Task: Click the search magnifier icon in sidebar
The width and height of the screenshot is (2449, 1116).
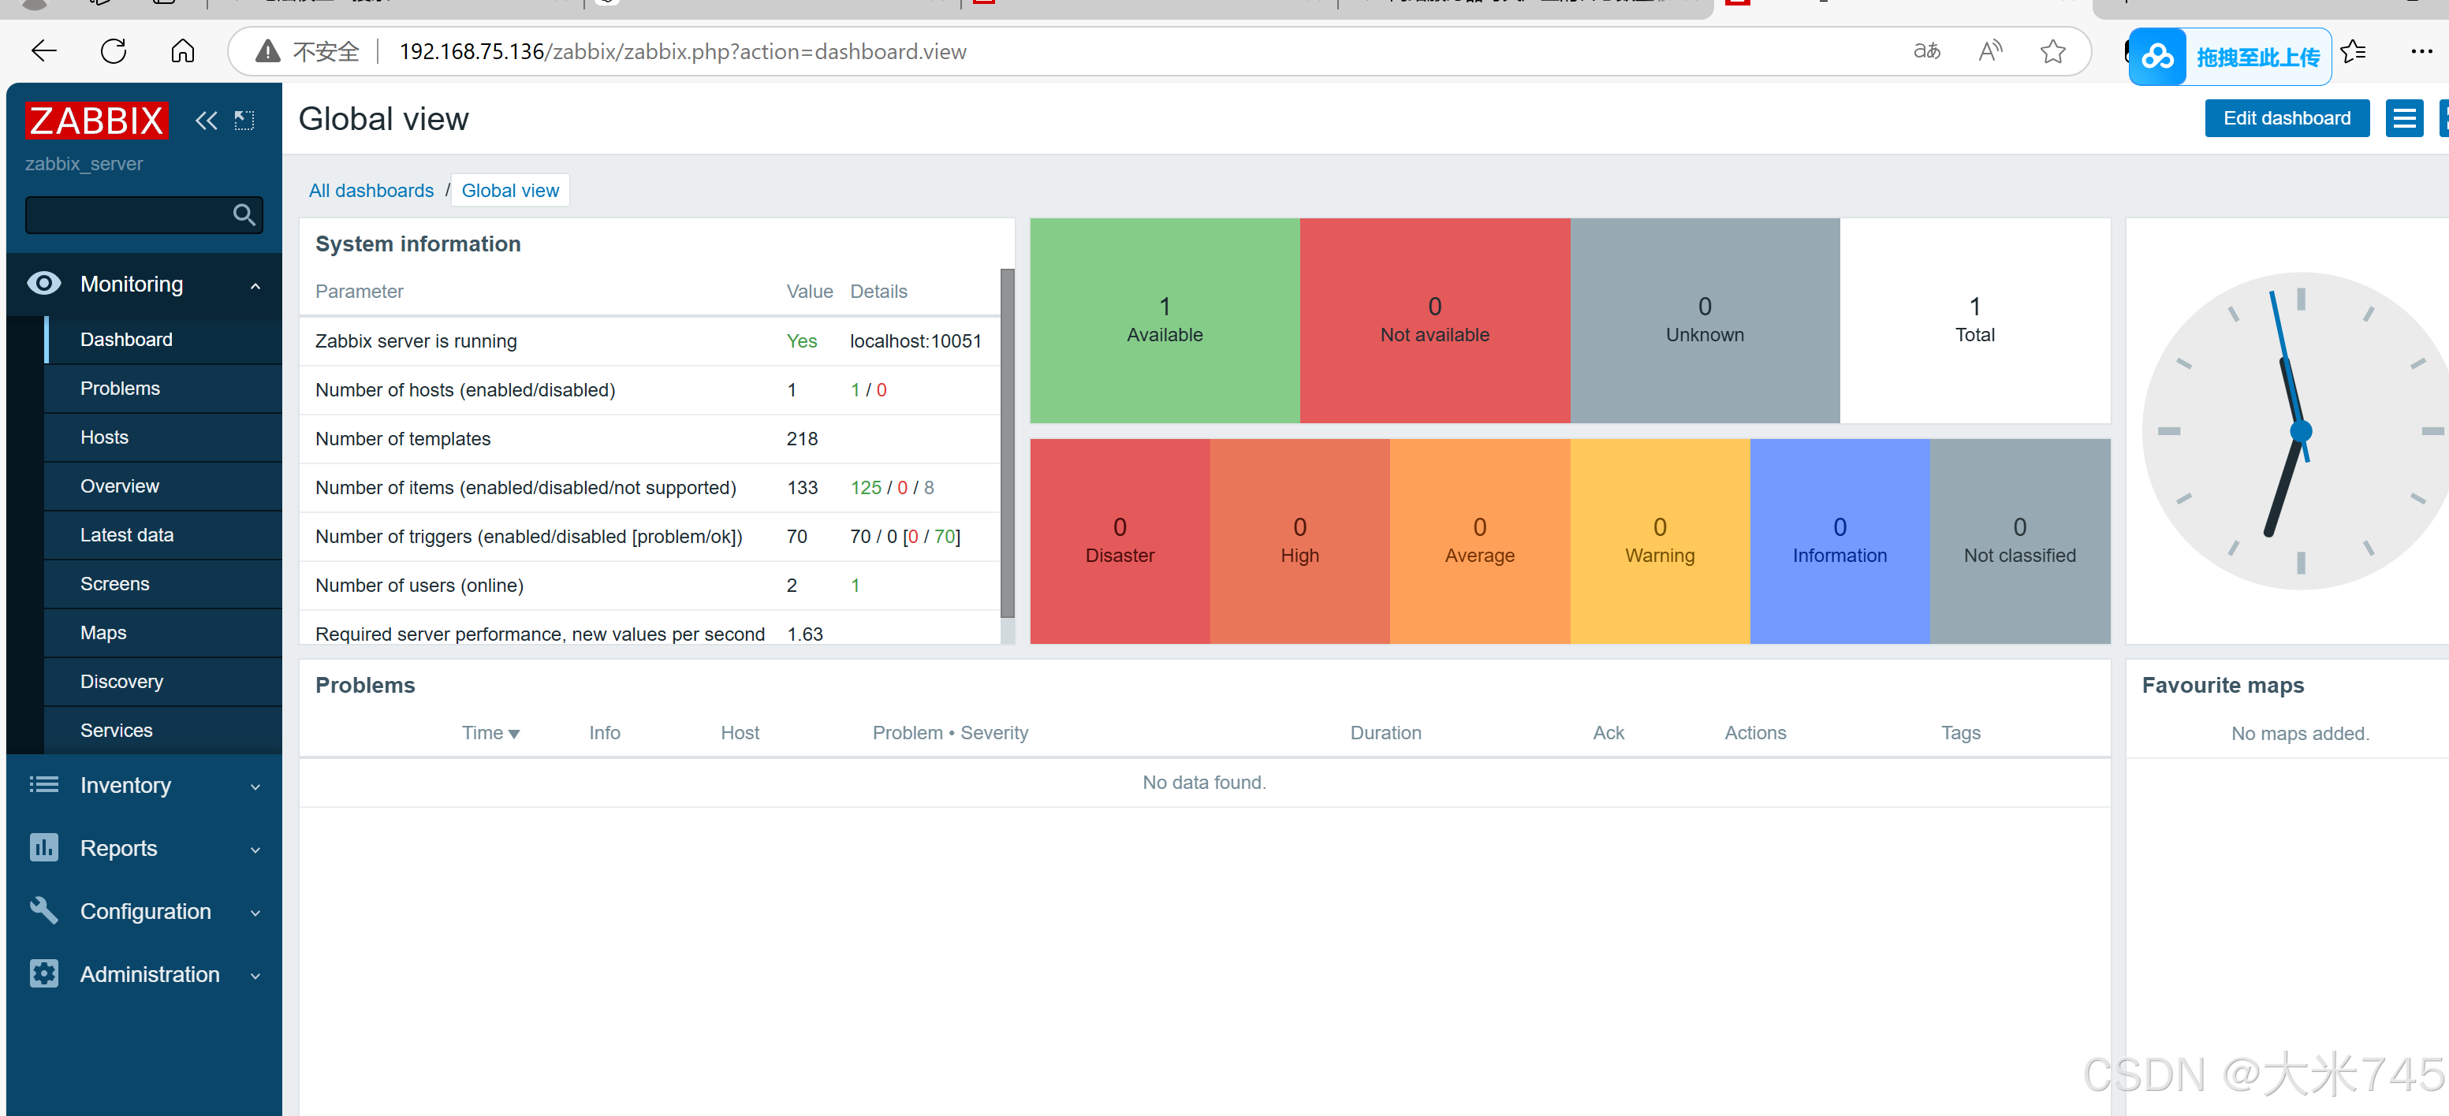Action: click(244, 215)
